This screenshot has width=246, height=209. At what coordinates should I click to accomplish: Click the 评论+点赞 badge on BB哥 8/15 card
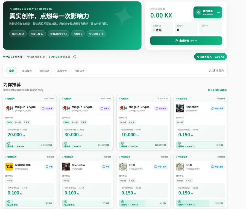(160, 167)
